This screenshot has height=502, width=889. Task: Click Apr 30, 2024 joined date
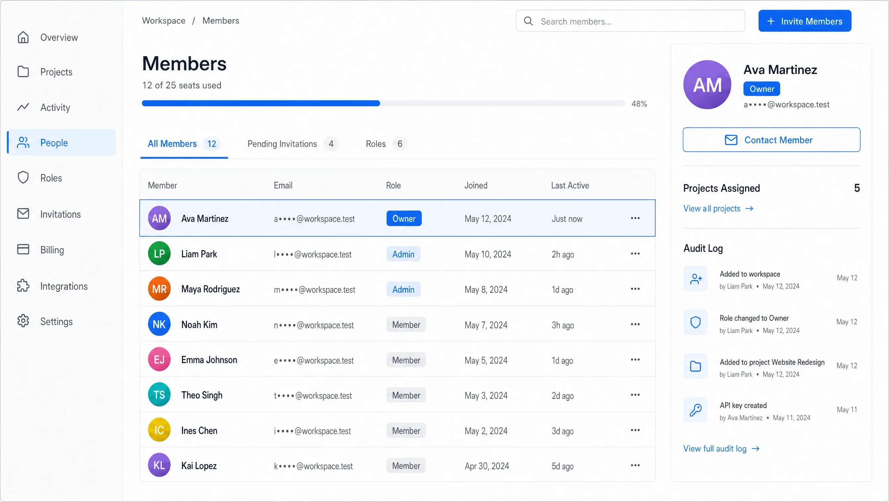[x=487, y=466]
